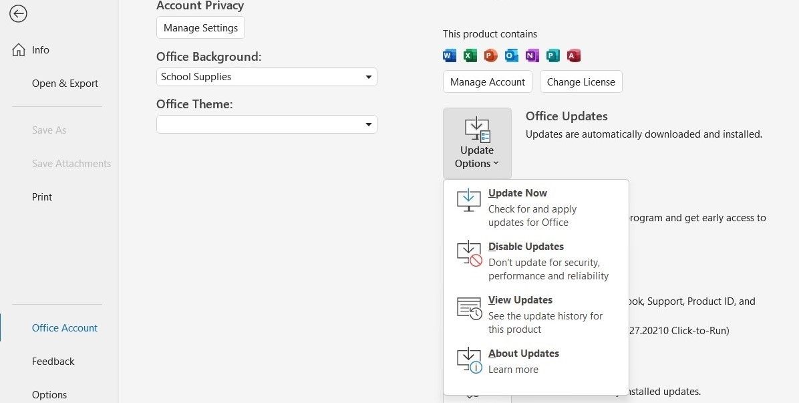Click the OneNote app icon

pos(532,55)
